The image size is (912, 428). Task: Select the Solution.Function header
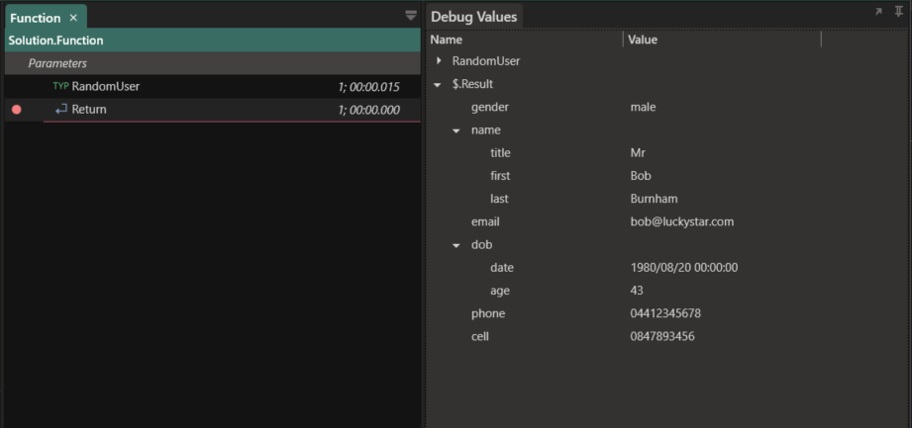(212, 41)
